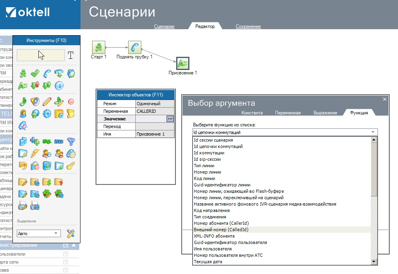Switch to the Константа tab

coord(252,113)
